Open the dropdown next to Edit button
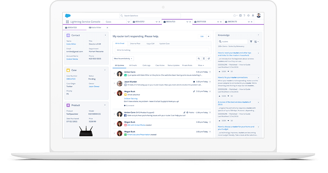328x173 pixels. click(x=208, y=36)
